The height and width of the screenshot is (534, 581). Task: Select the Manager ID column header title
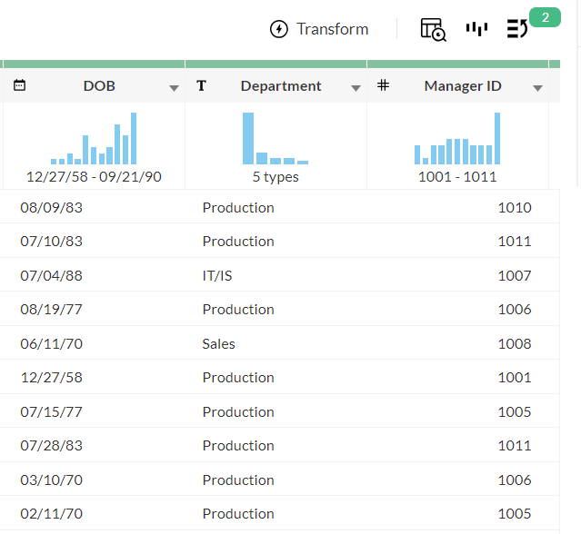(462, 85)
